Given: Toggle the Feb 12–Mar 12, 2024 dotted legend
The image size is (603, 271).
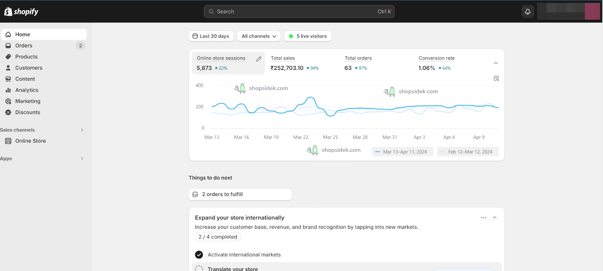Looking at the screenshot, I should (468, 152).
